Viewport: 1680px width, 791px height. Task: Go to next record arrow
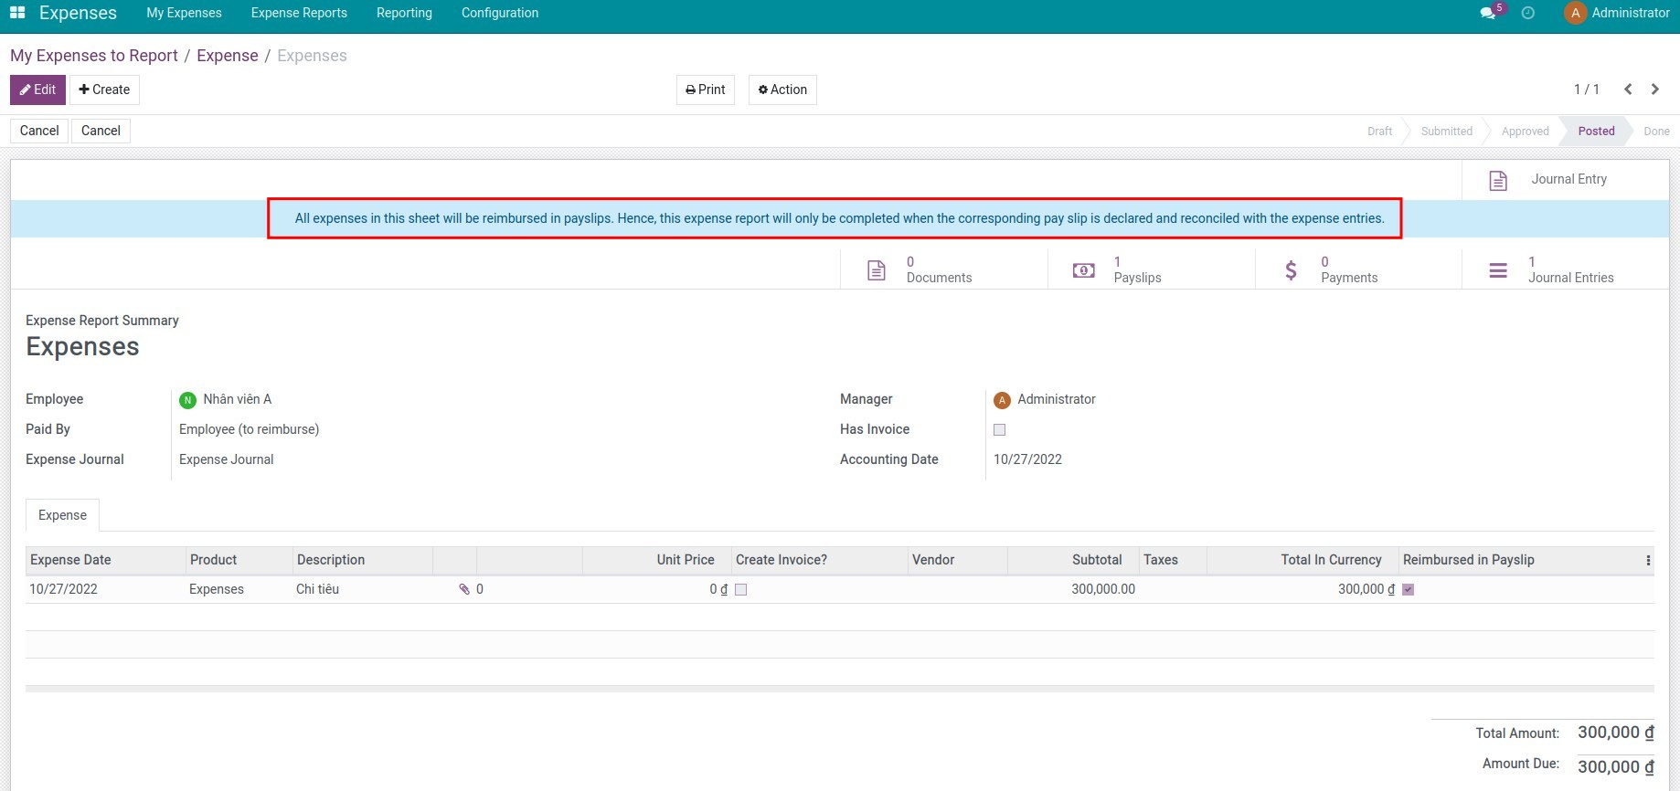click(x=1655, y=90)
